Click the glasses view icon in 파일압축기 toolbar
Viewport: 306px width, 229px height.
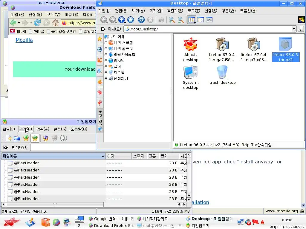[x=64, y=138]
